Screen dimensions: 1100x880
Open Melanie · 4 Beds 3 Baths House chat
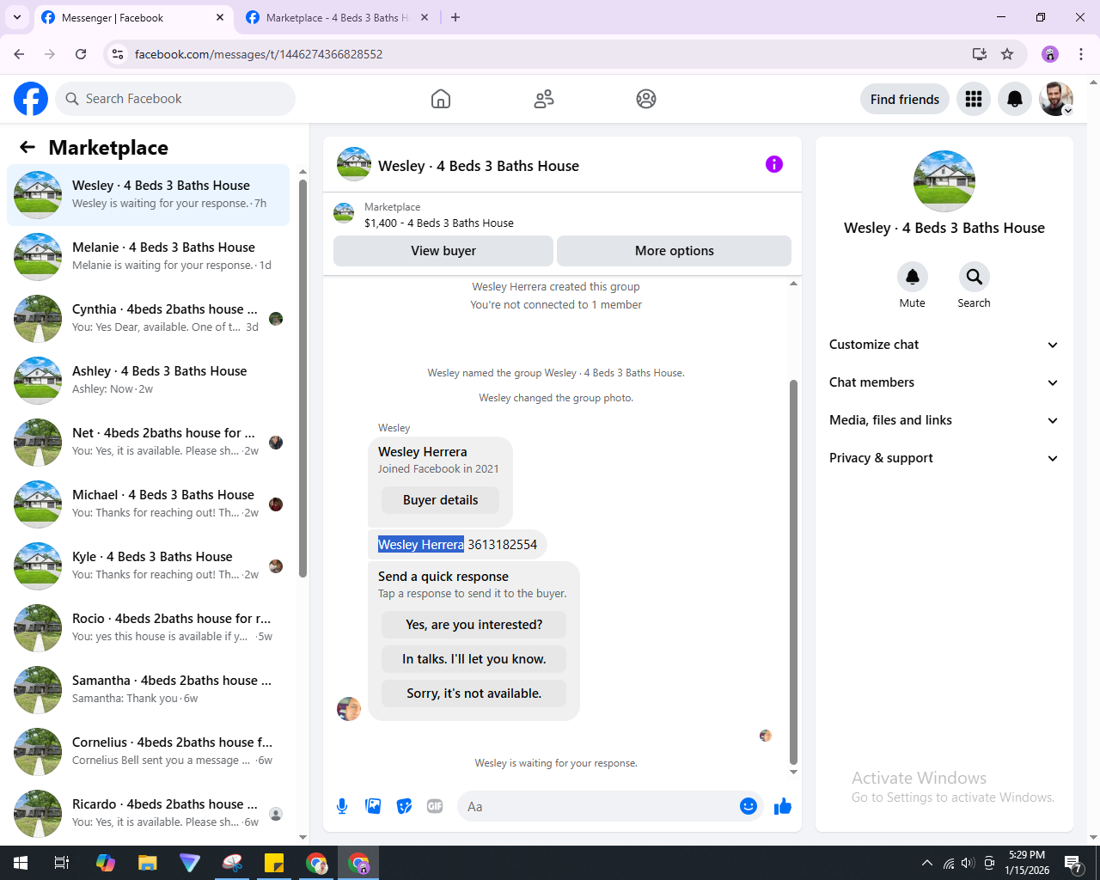149,257
